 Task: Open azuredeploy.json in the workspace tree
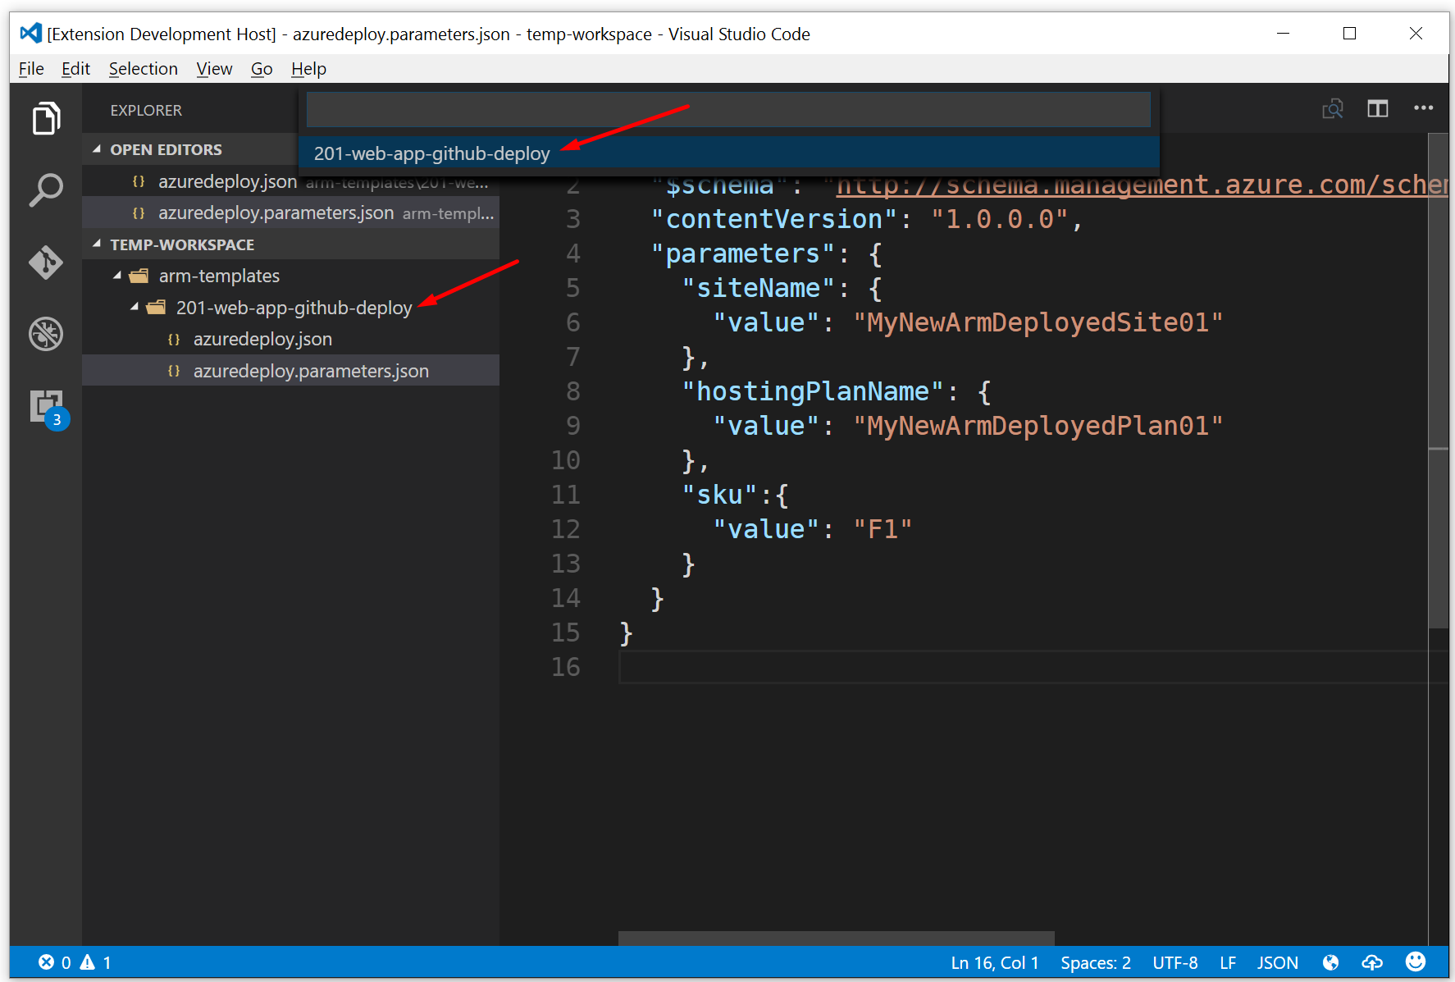262,340
